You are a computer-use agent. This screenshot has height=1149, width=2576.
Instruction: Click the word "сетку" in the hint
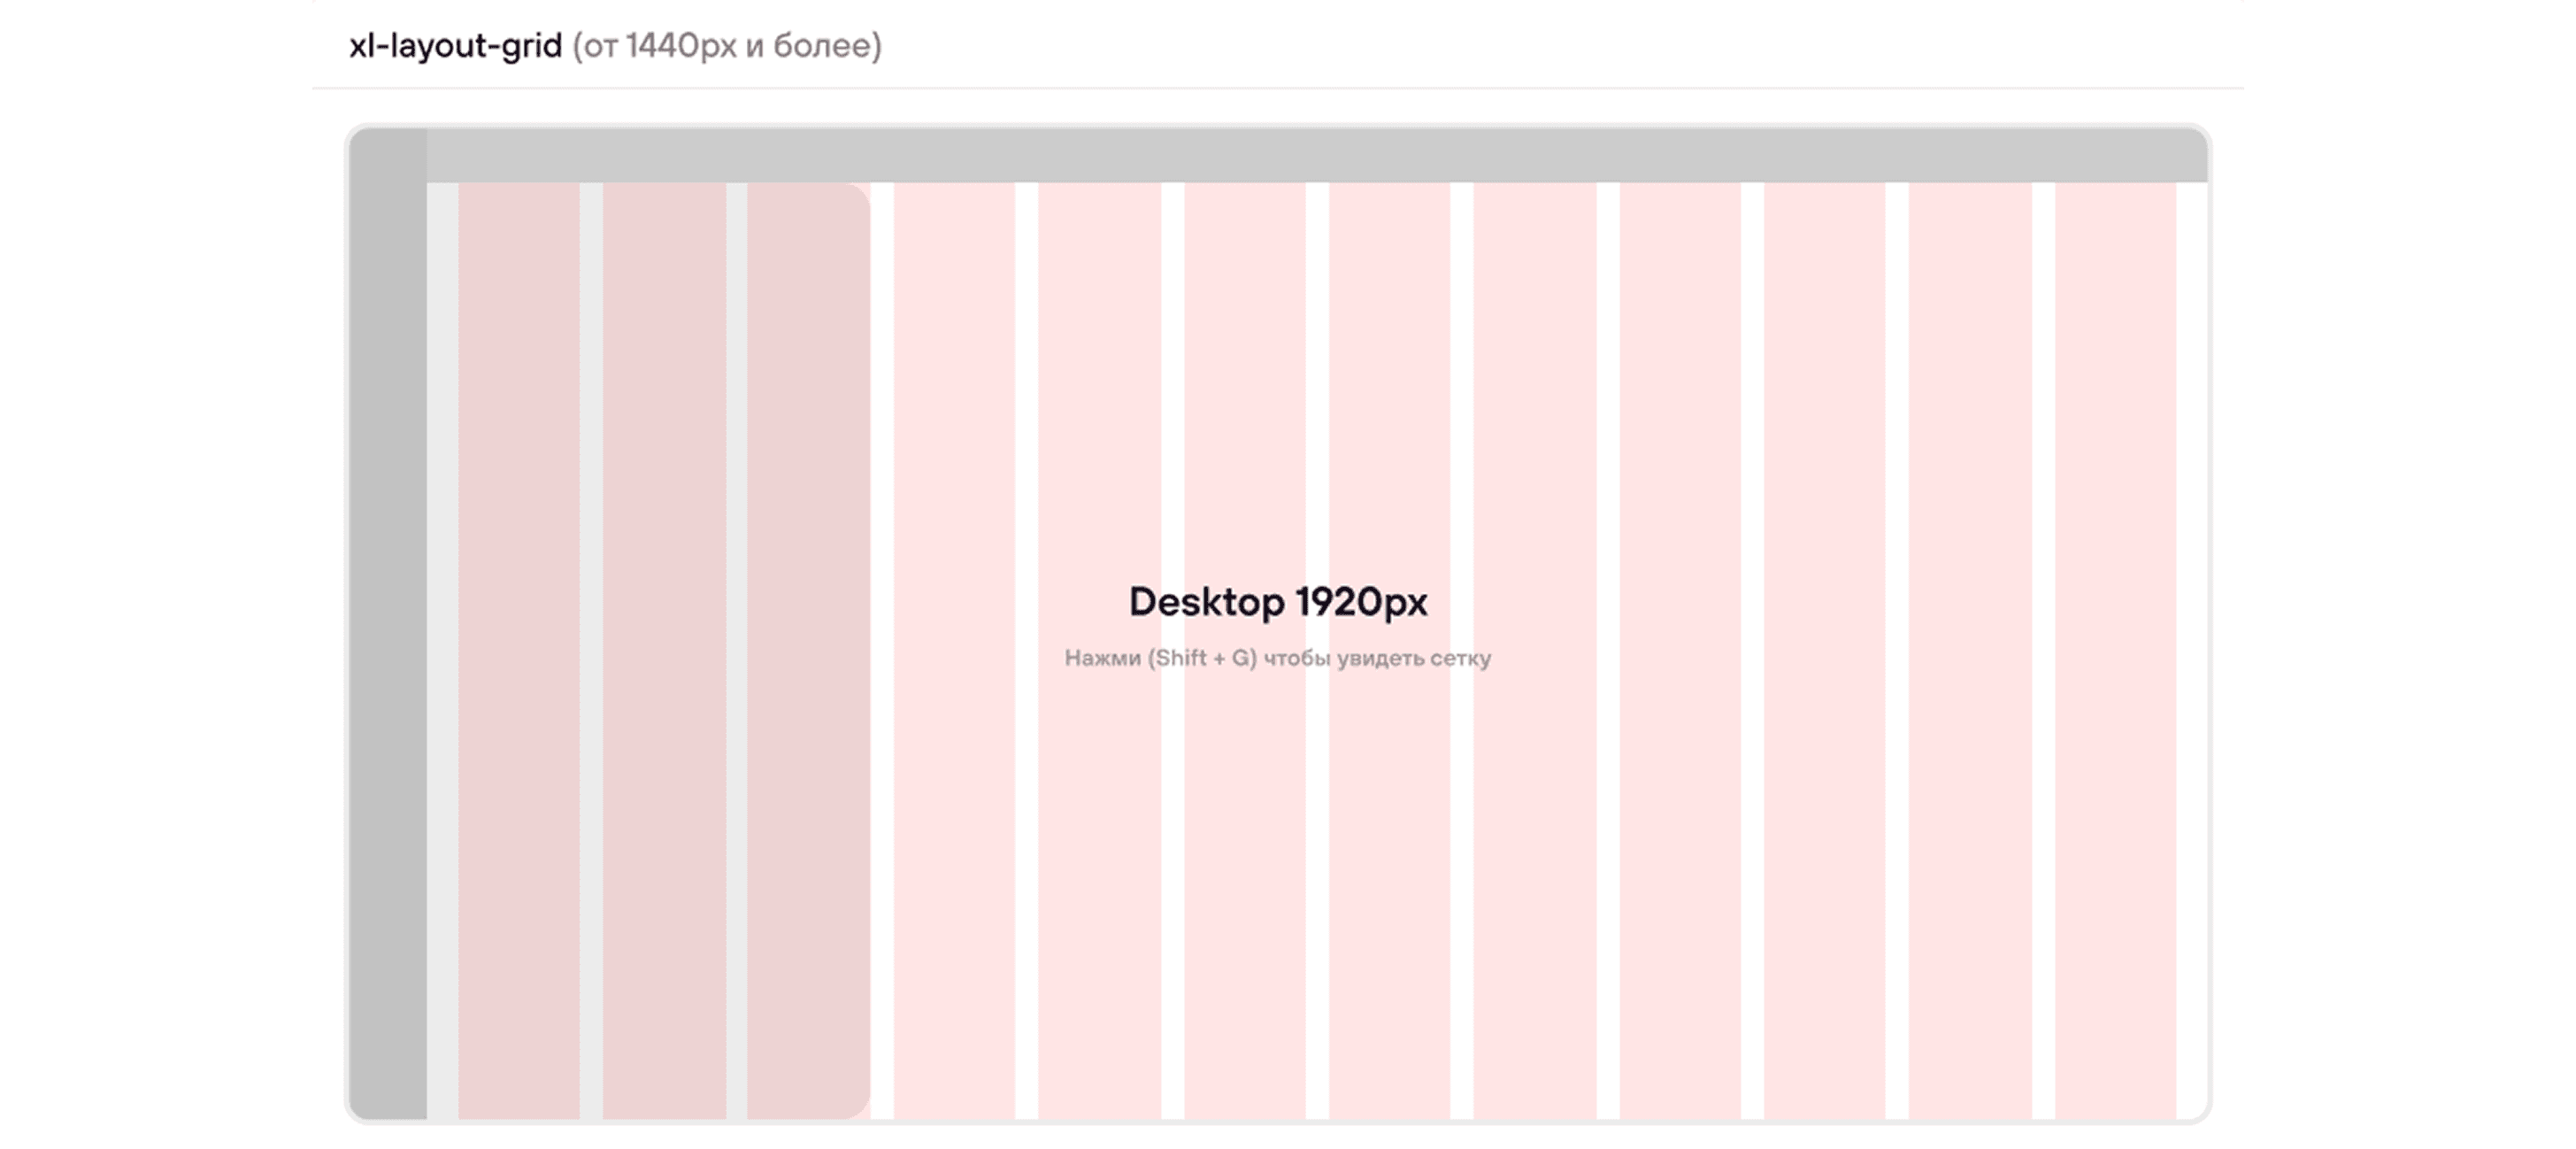click(x=1460, y=658)
